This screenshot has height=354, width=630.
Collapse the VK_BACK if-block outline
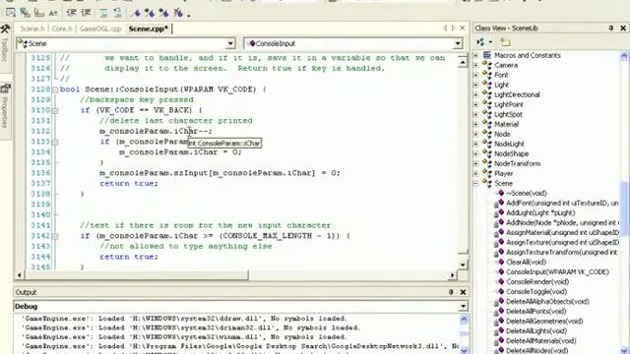tap(55, 110)
